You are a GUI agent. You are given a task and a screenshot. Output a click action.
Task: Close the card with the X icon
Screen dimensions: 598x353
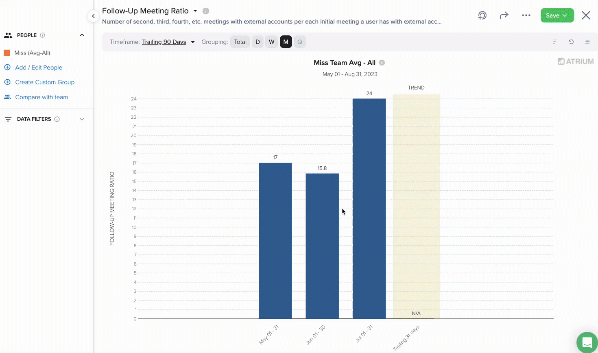point(586,15)
